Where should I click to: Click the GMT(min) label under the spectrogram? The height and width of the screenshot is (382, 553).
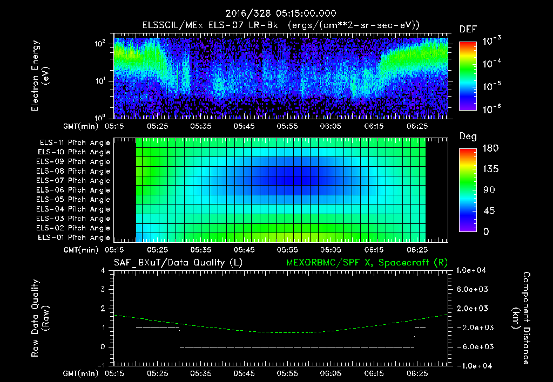(81, 126)
